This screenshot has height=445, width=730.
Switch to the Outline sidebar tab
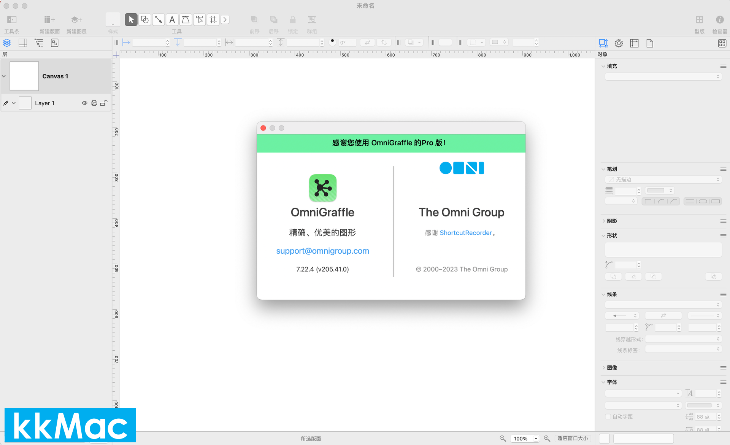39,43
